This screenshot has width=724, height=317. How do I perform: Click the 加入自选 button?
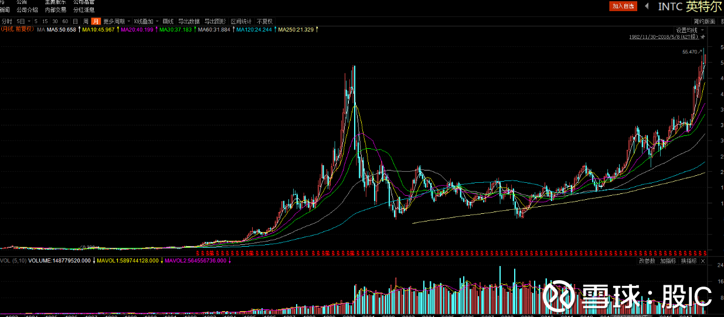[623, 6]
